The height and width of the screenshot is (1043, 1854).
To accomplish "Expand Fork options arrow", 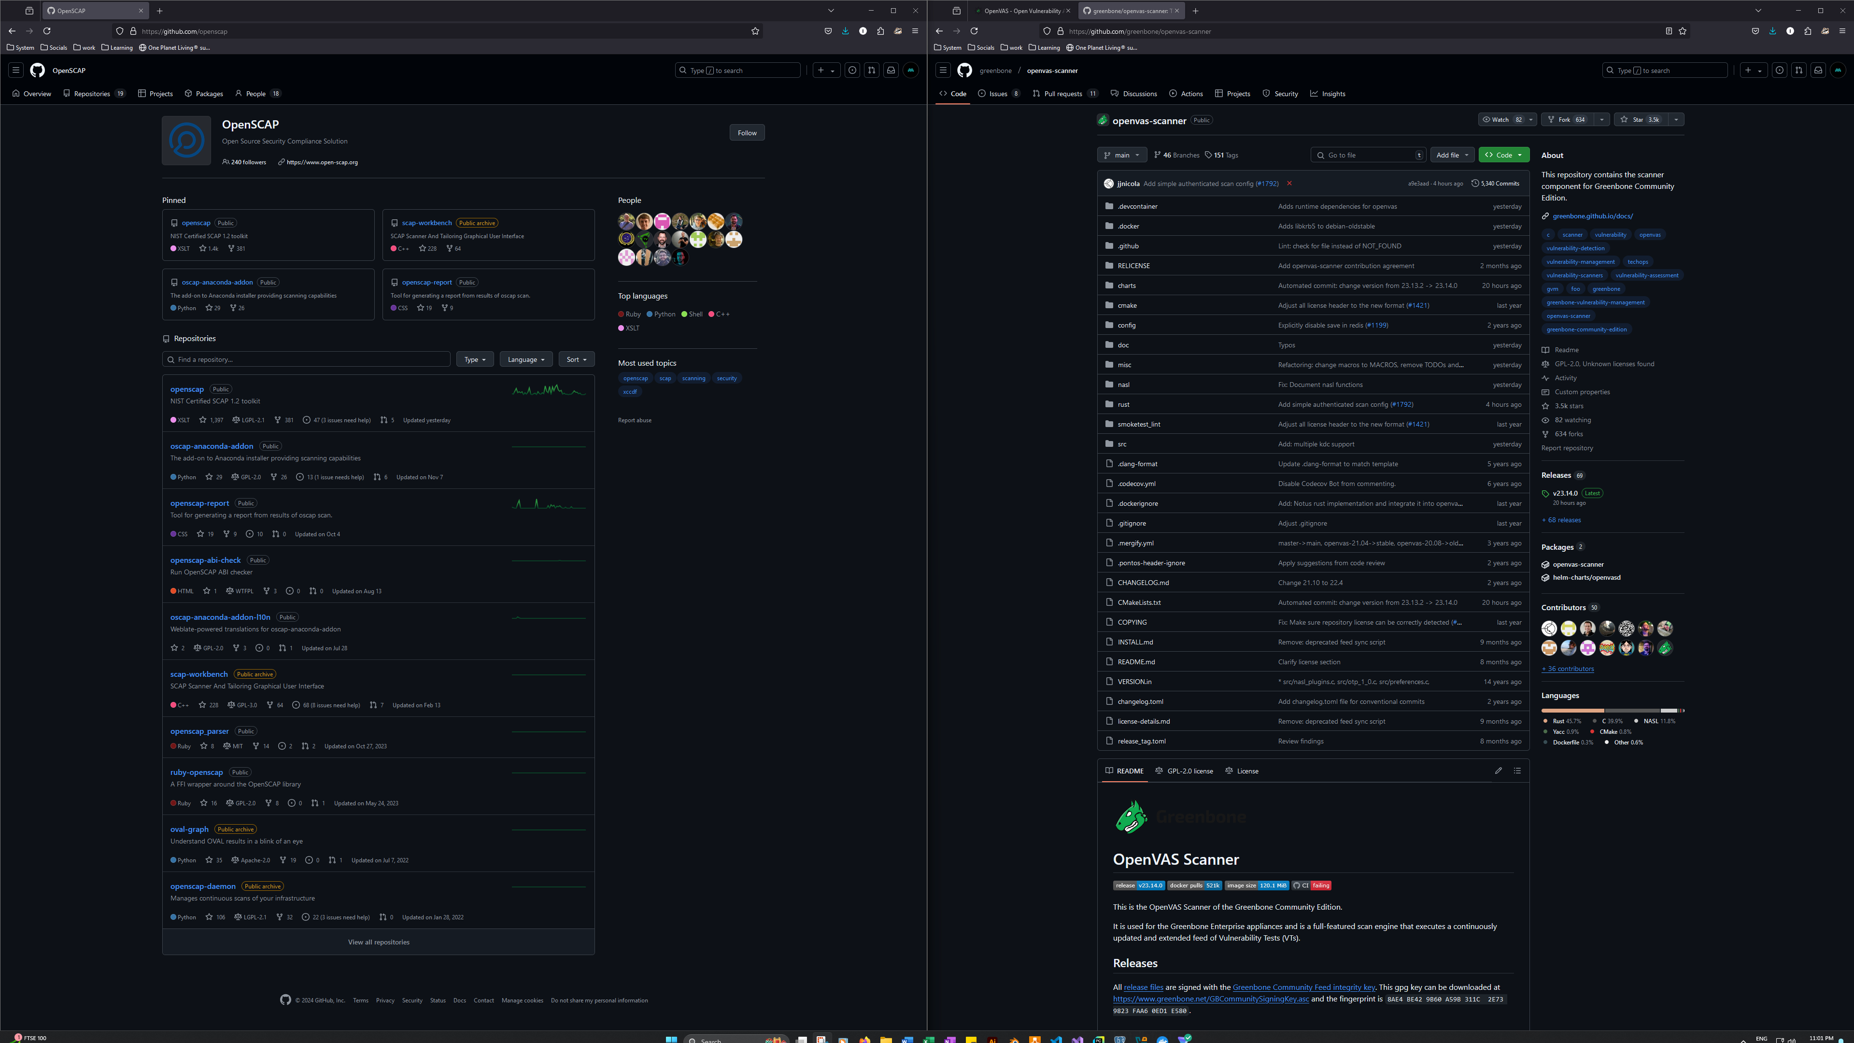I will 1601,119.
